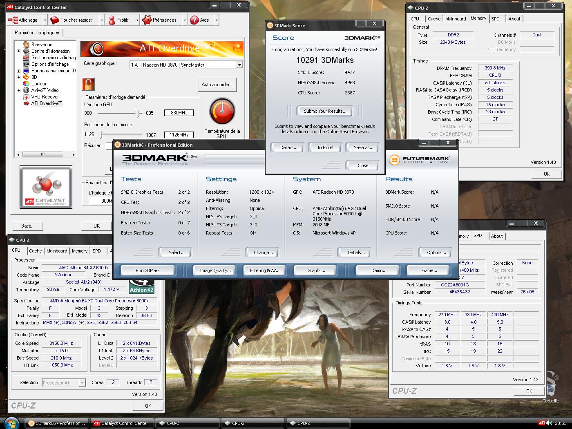Open Filtering & AA settings
This screenshot has height=429, width=572.
point(265,270)
